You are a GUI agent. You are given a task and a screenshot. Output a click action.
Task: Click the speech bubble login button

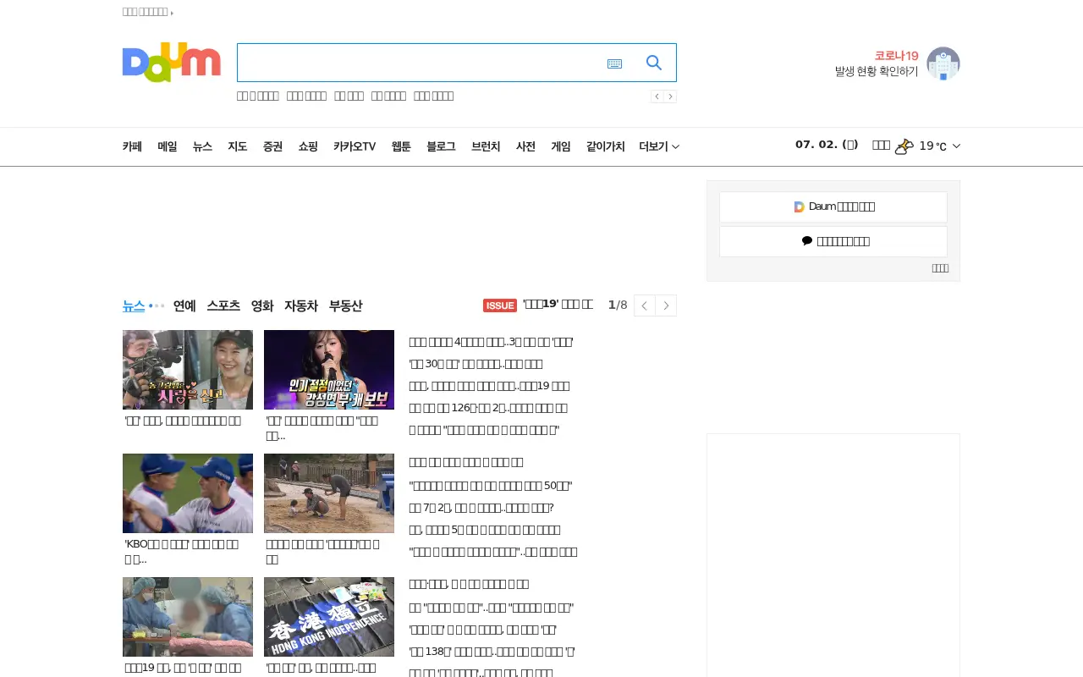[x=833, y=241]
